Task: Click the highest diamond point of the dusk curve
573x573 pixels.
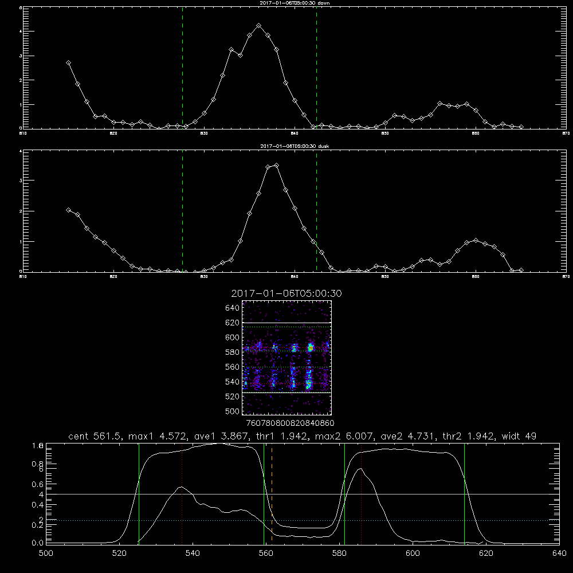Action: (x=277, y=165)
